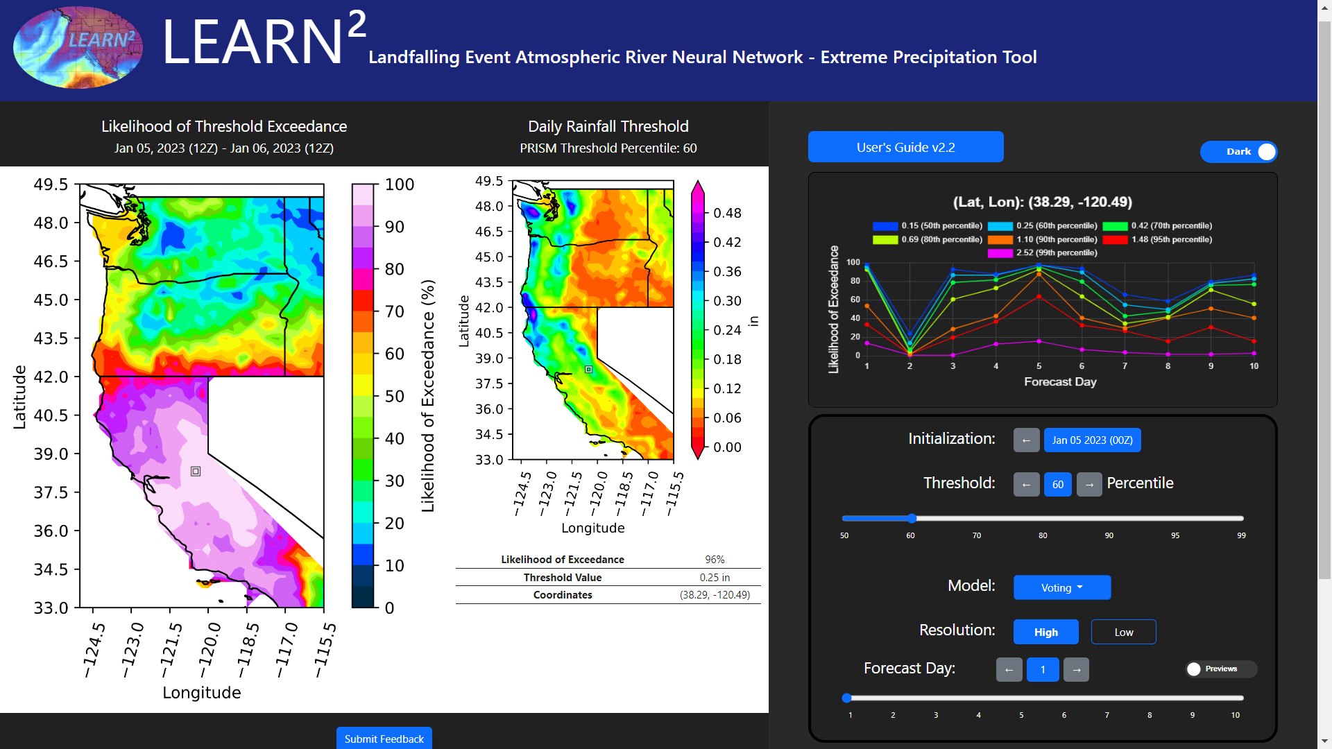1332x749 pixels.
Task: Toggle the Dark mode switch
Action: 1239,152
